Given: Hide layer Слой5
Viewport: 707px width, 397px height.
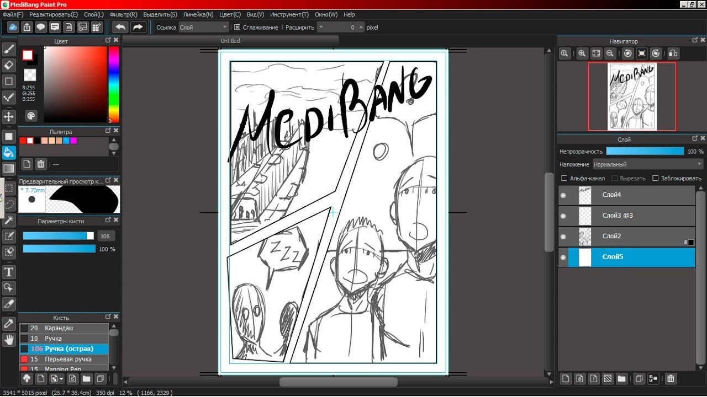Looking at the screenshot, I should point(563,257).
